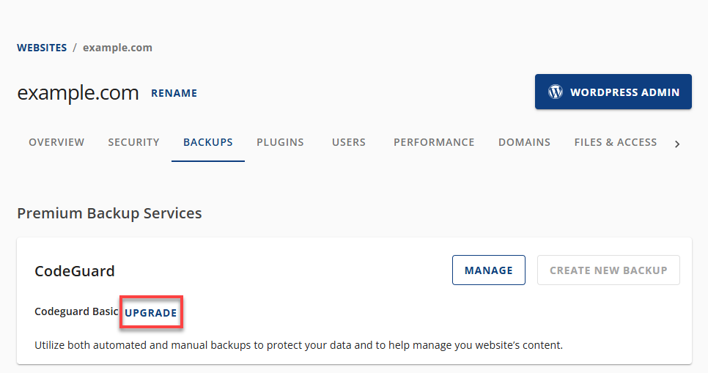Click the Premium Backup Services heading
Image resolution: width=708 pixels, height=373 pixels.
pos(109,213)
